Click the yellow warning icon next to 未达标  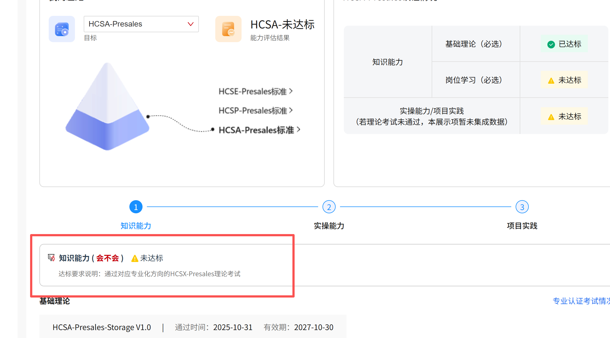pyautogui.click(x=134, y=258)
